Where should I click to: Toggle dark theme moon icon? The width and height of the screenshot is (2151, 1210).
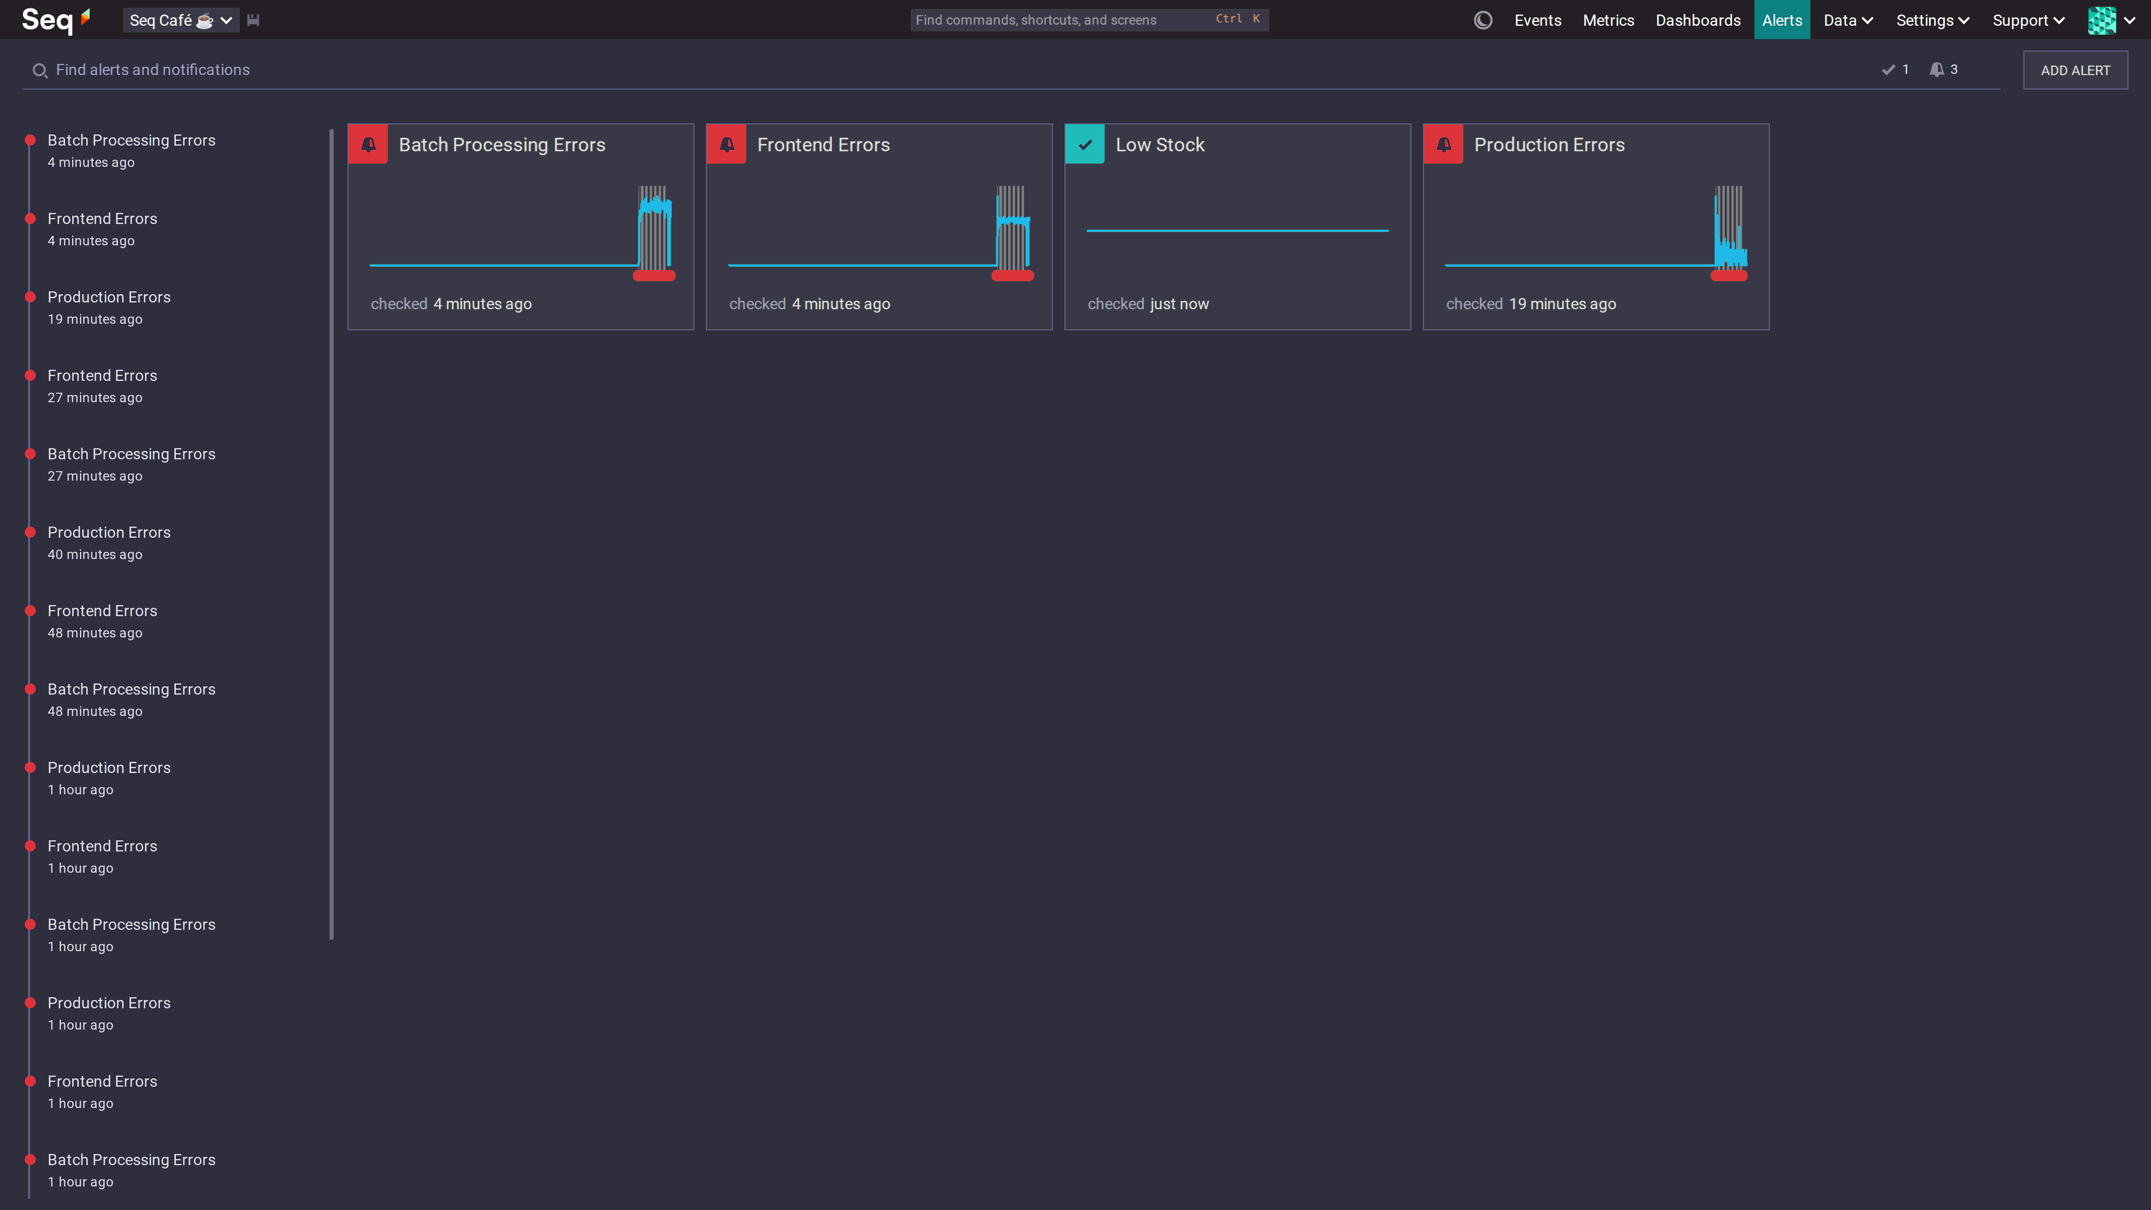tap(1483, 20)
